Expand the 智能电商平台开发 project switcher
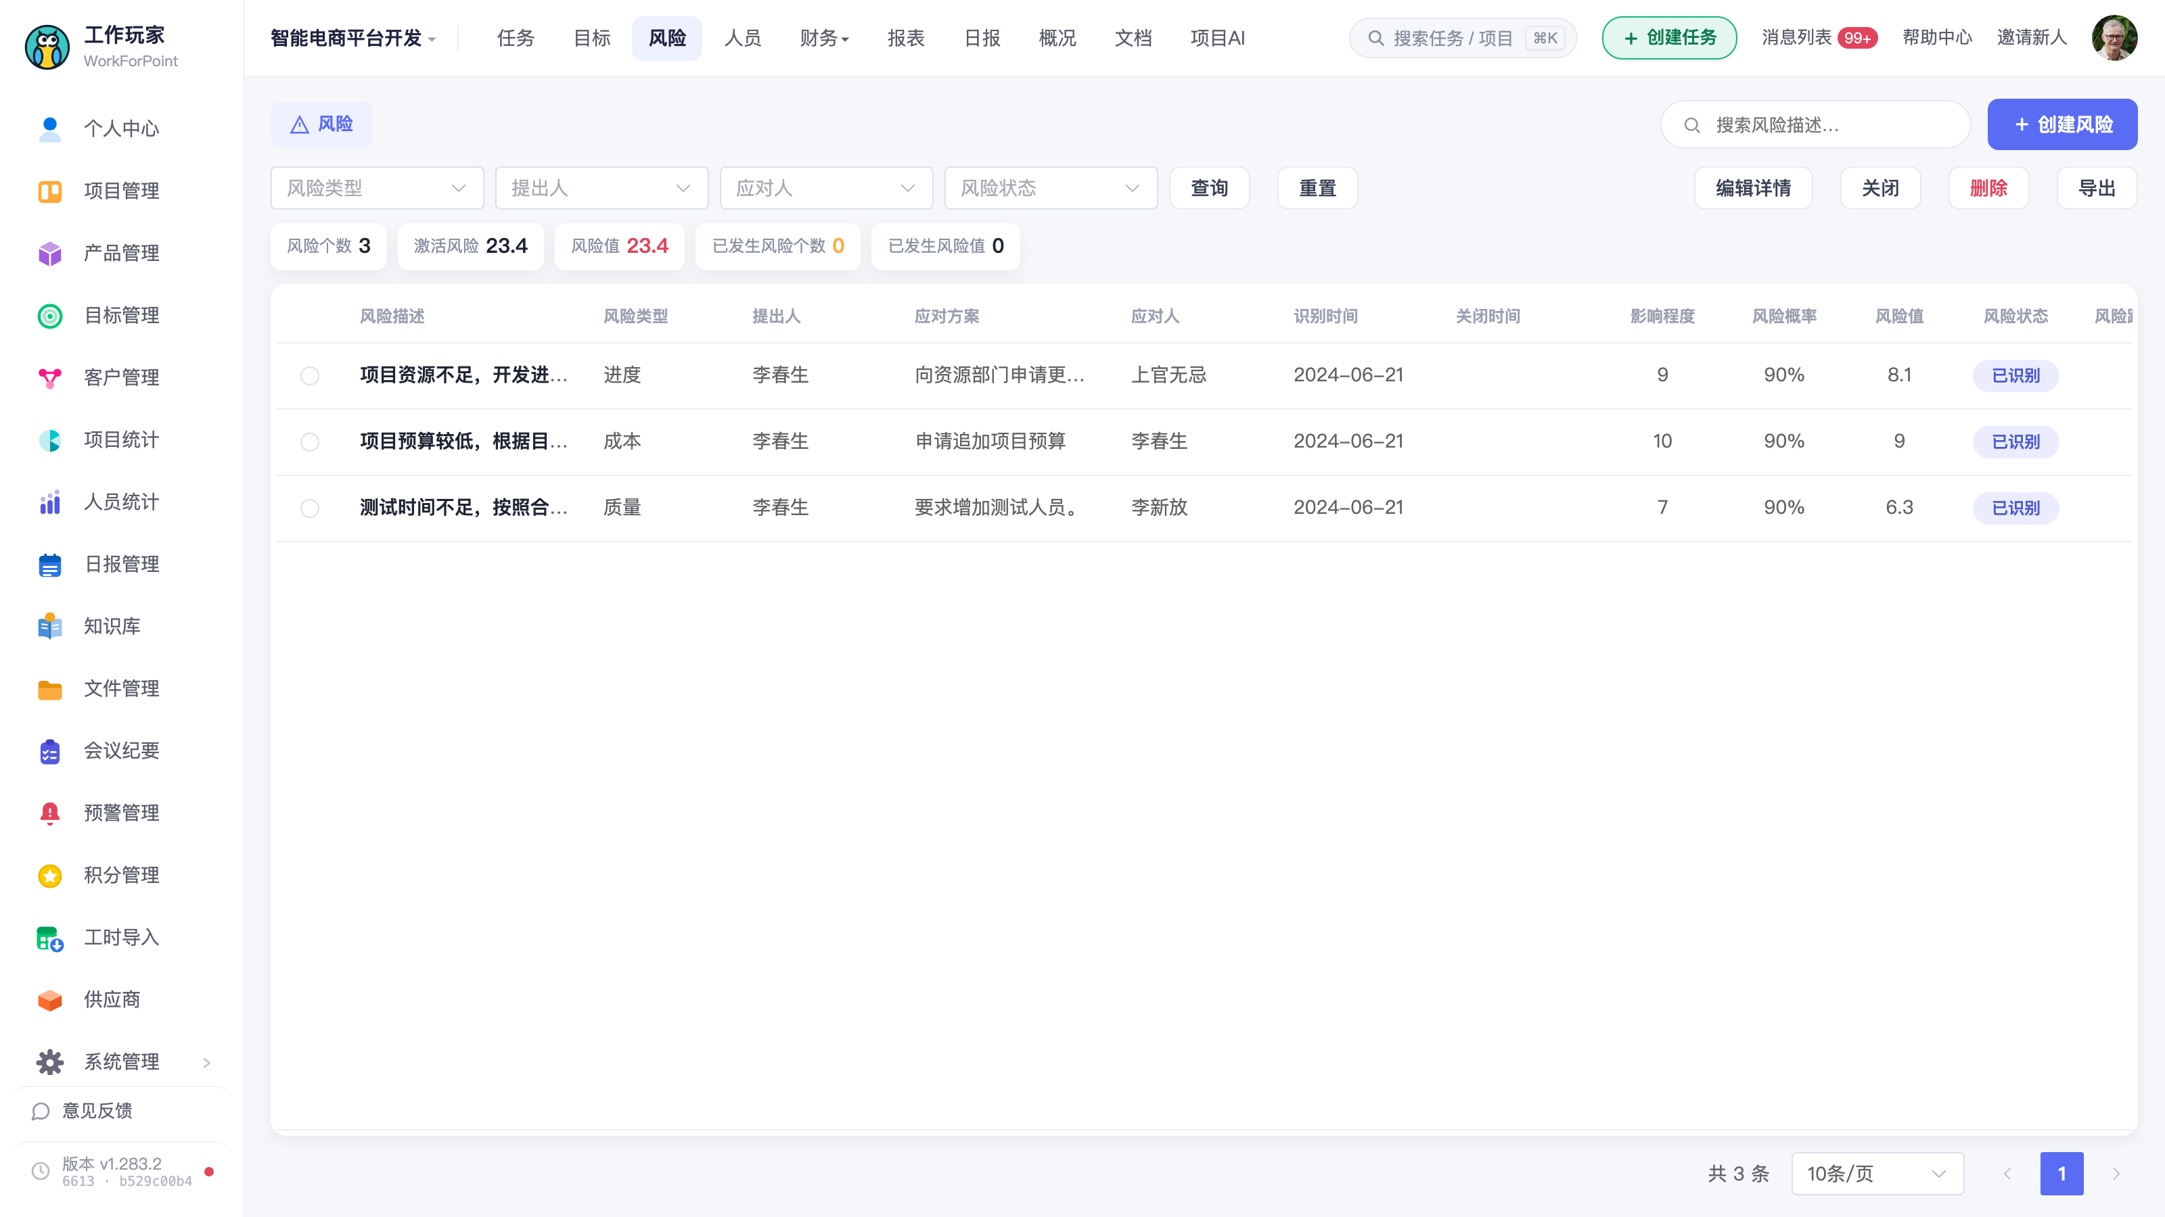2165x1217 pixels. tap(353, 38)
